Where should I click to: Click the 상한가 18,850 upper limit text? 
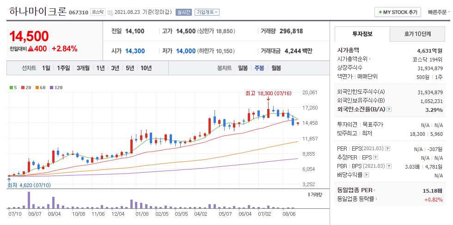click(x=216, y=31)
